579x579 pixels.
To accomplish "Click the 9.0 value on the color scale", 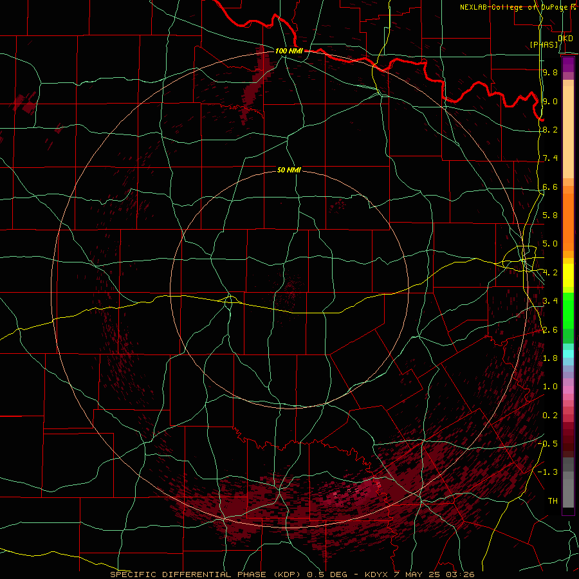I will [550, 101].
